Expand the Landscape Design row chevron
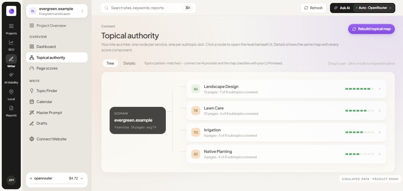The height and width of the screenshot is (191, 403). (x=380, y=89)
